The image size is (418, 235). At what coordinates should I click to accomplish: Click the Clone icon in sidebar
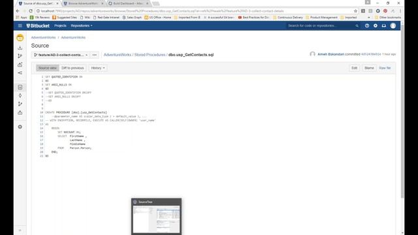click(x=20, y=48)
